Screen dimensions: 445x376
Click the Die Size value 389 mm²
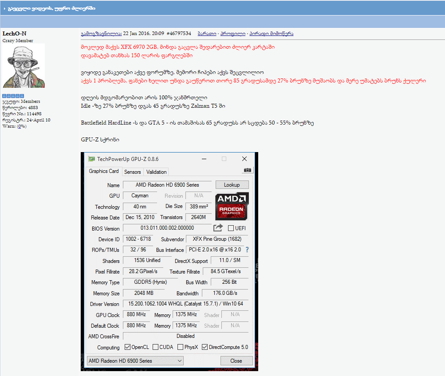[199, 207]
